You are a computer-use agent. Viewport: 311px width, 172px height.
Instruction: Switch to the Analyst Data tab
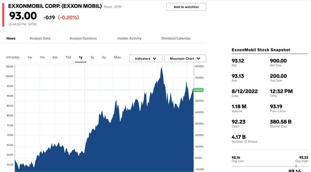40,38
